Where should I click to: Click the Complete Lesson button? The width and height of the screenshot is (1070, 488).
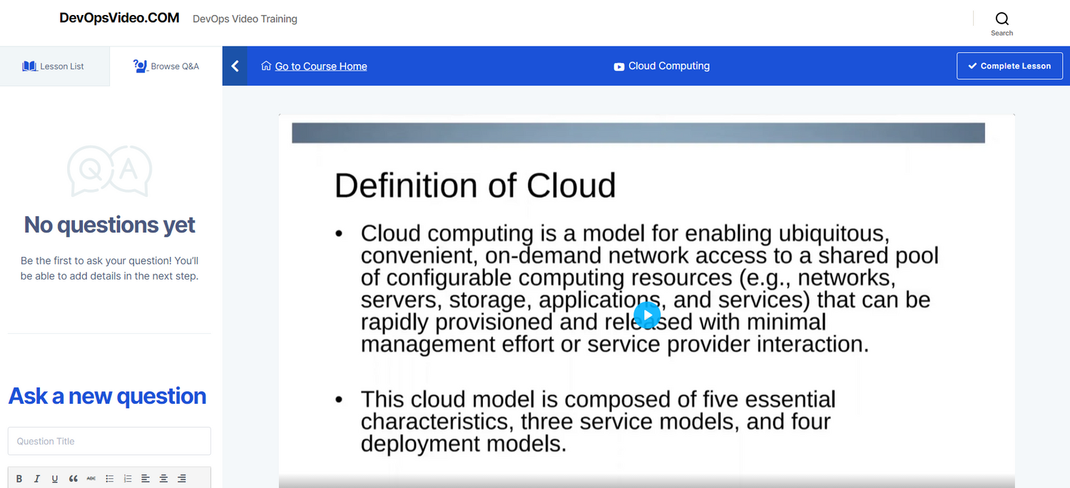(x=1009, y=66)
